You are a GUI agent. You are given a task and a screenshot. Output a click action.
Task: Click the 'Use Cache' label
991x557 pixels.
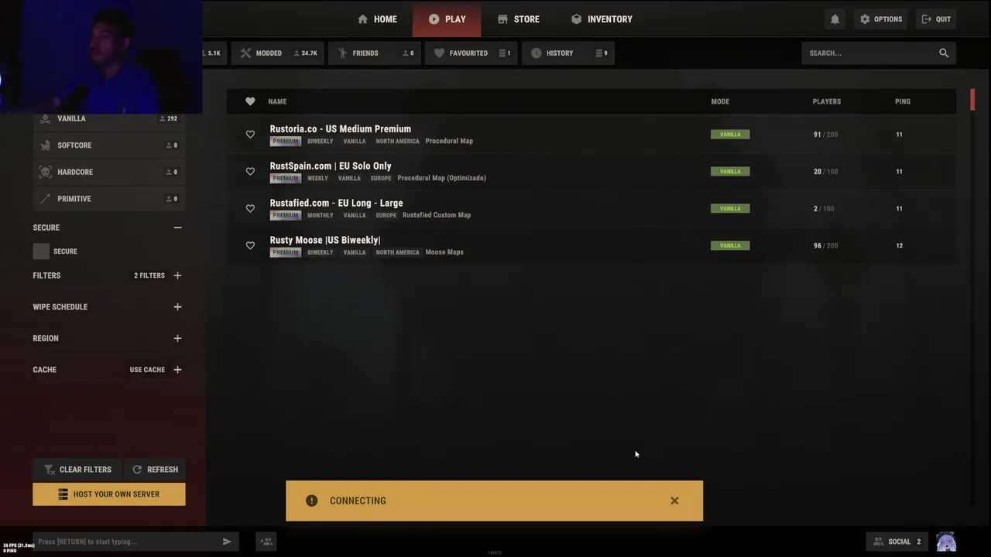[x=147, y=370]
